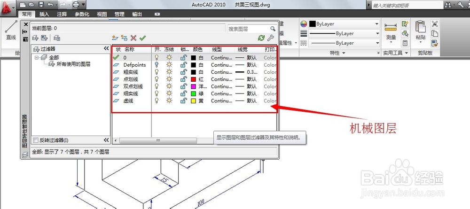The image size is (470, 209).
Task: Switch to the 注释 ribbon tab
Action: point(62,14)
